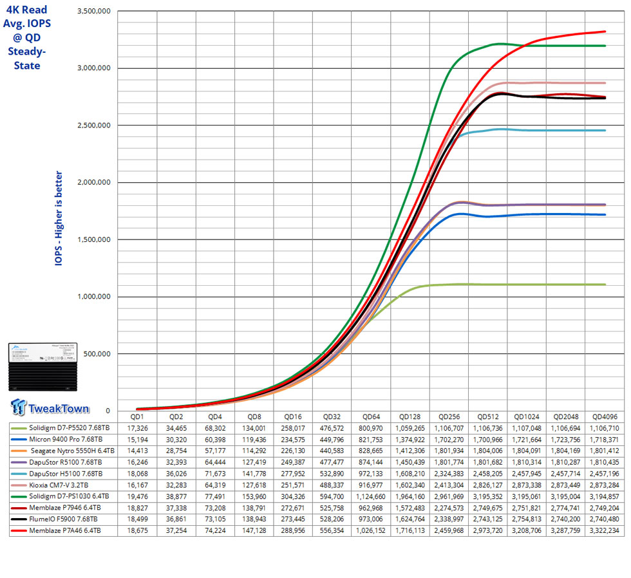Click the table cell reading 3,195,352
The height and width of the screenshot is (578, 631).
(x=488, y=496)
